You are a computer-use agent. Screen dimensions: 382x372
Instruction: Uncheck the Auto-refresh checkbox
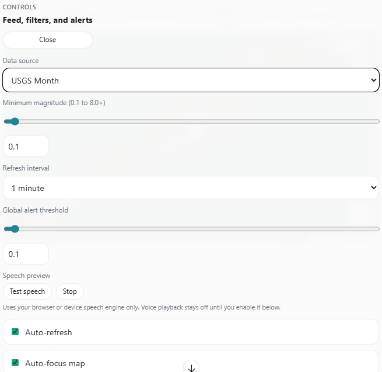coord(15,332)
